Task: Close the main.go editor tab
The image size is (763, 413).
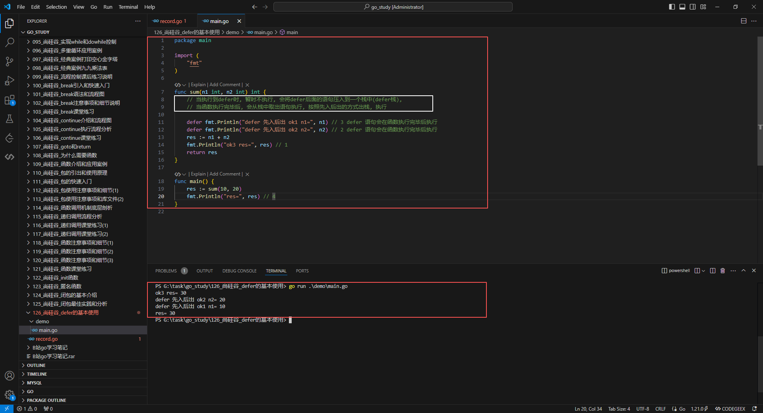Action: coord(239,21)
